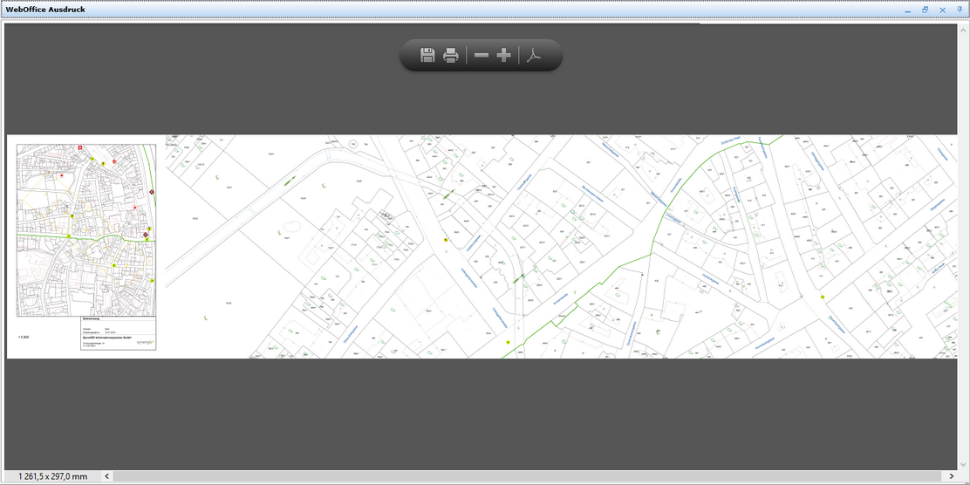This screenshot has height=485, width=970.
Task: Click the yellow marker at far right of map
Action: click(x=822, y=297)
